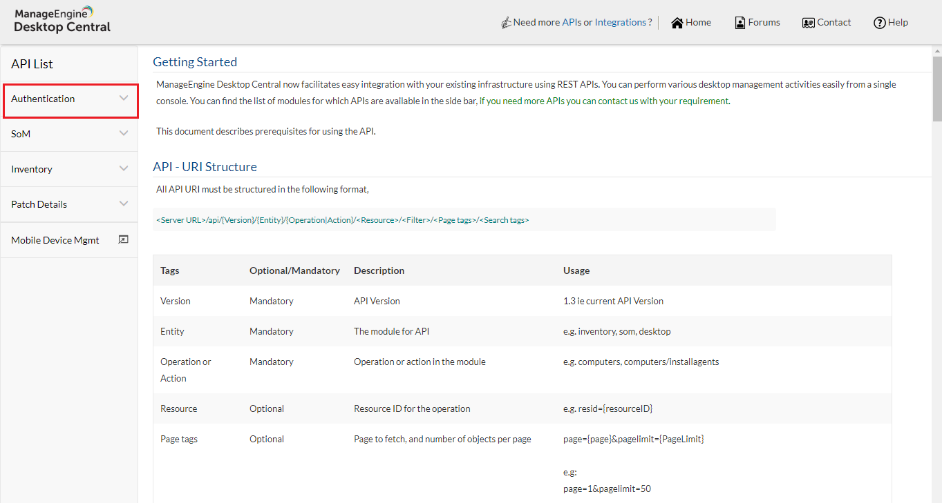Click the external link icon beside Mobile Device Mgmt
Image resolution: width=942 pixels, height=503 pixels.
(124, 239)
